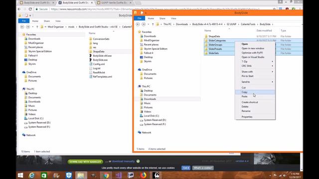Open OneDrive in the front window sidebar

pyautogui.click(x=147, y=70)
